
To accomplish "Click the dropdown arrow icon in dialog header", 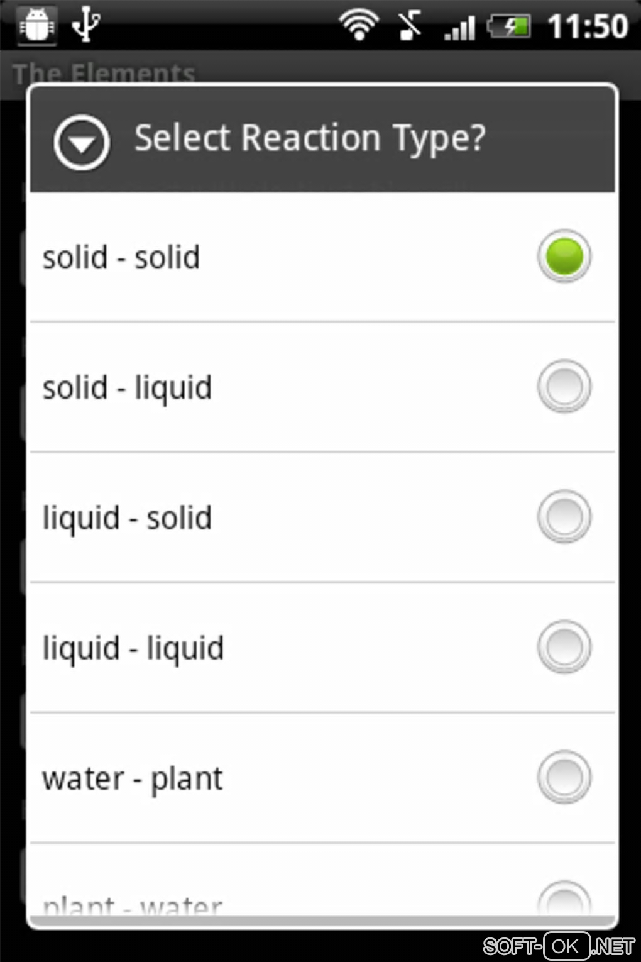I will click(82, 143).
